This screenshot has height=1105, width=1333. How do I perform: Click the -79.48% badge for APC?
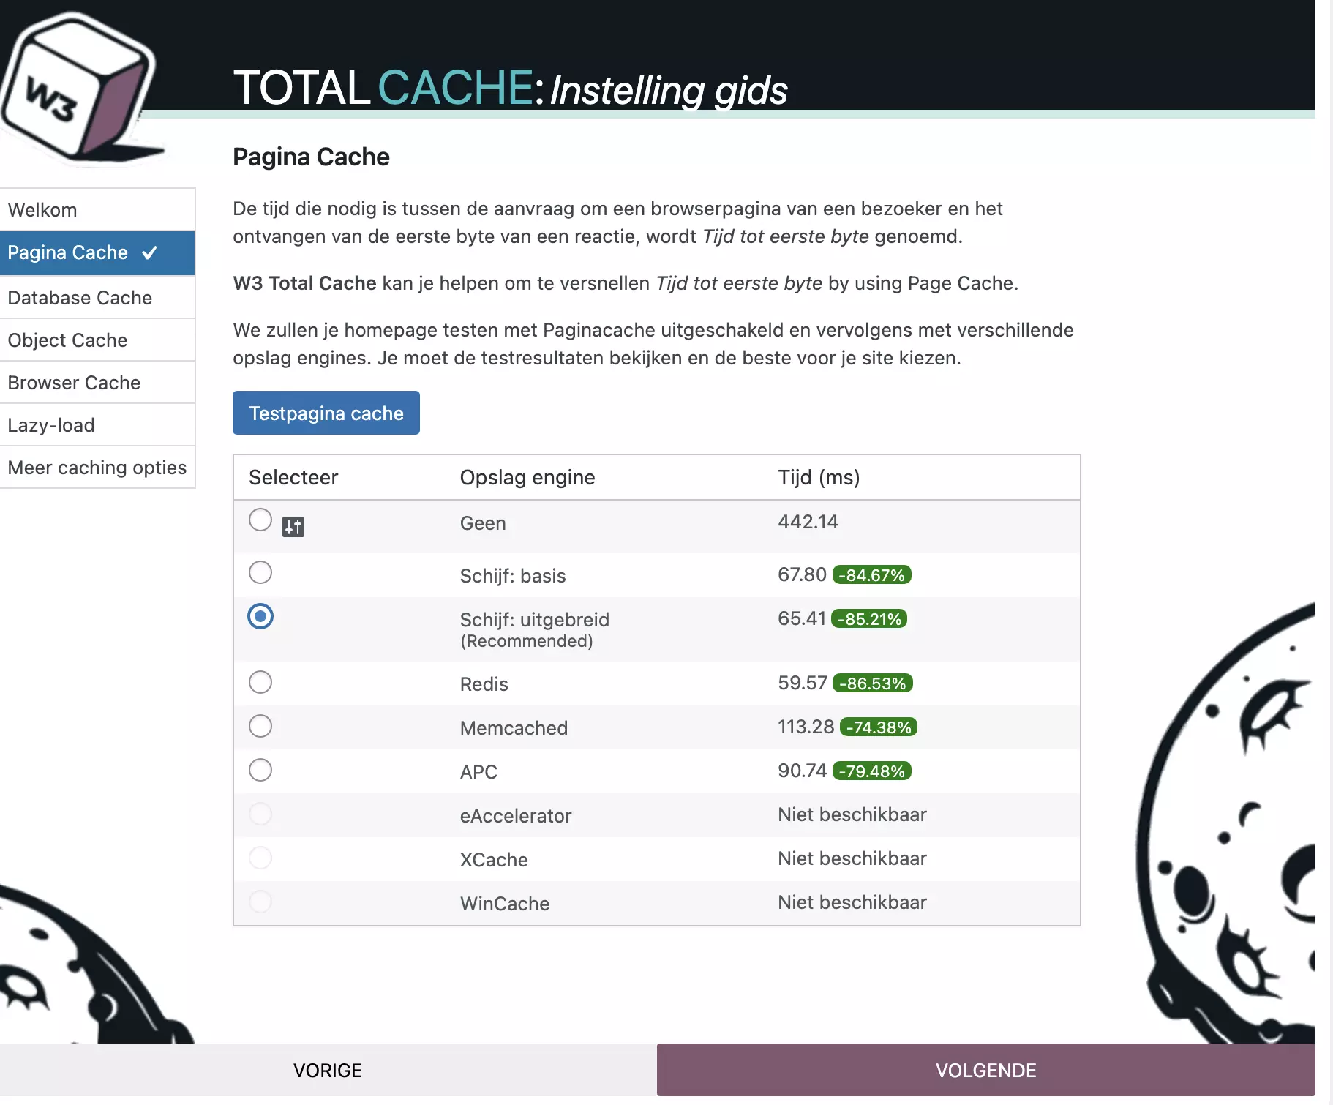coord(872,771)
